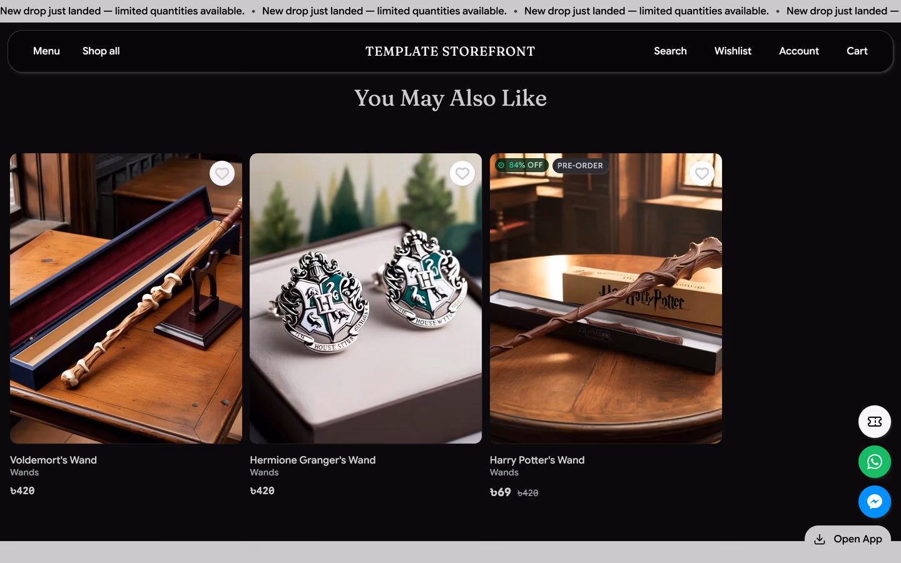Viewport: 901px width, 563px height.
Task: Click the 84% OFF badge
Action: pyautogui.click(x=521, y=165)
